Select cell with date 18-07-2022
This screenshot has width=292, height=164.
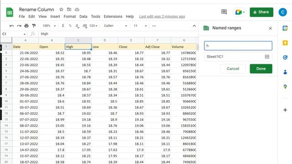click(26, 162)
